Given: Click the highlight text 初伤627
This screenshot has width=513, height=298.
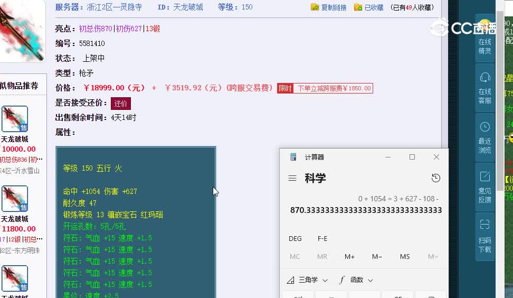Looking at the screenshot, I should (x=129, y=29).
